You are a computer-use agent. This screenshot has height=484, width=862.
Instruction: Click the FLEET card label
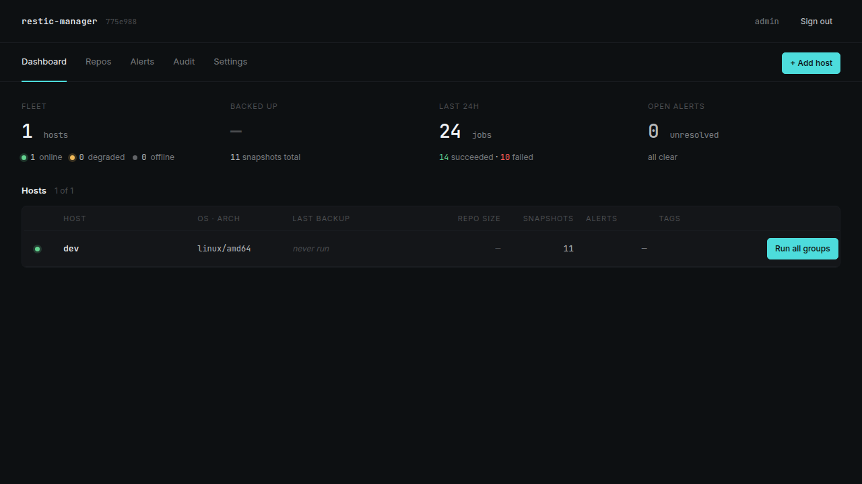(x=34, y=106)
